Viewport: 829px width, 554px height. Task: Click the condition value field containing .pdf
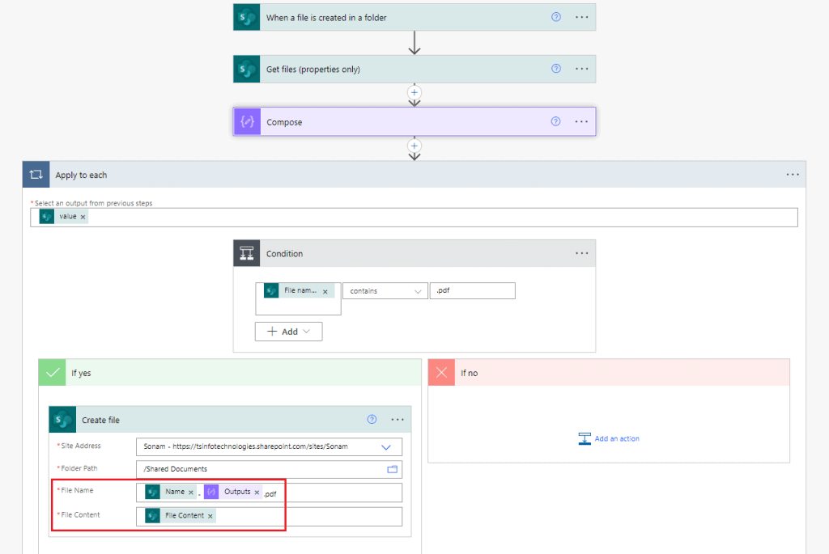click(x=472, y=290)
